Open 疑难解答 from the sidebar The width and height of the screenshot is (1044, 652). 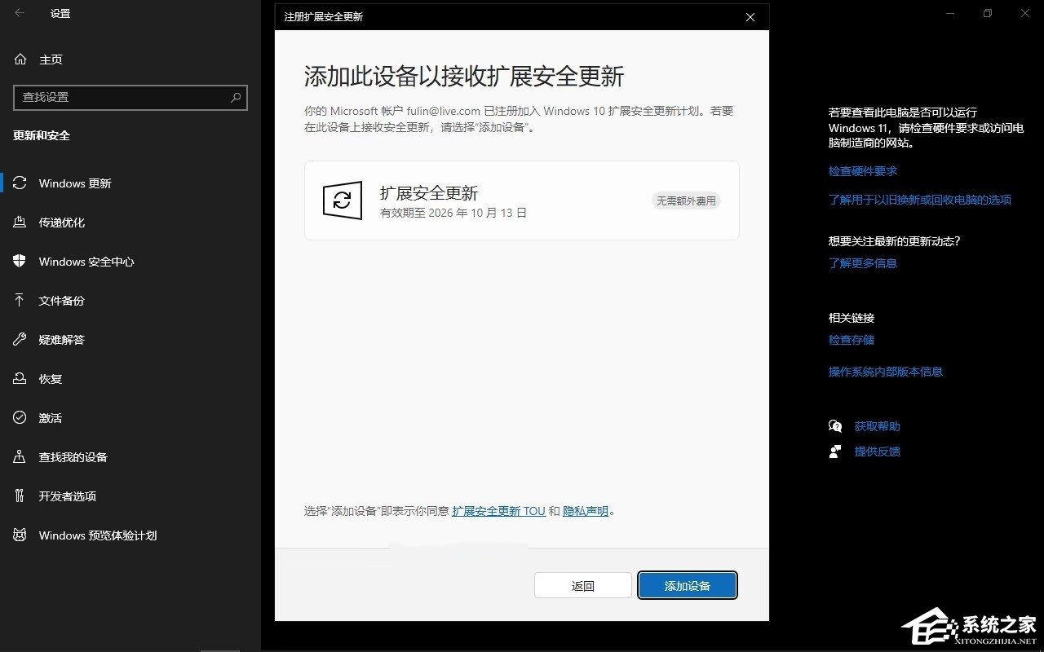coord(20,339)
